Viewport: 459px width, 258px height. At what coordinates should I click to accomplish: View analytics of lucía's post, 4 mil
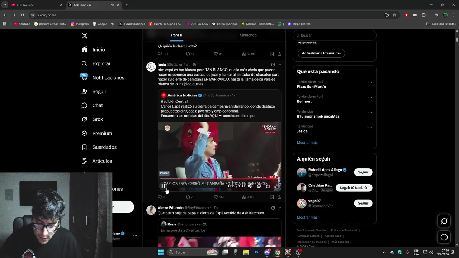(x=248, y=197)
